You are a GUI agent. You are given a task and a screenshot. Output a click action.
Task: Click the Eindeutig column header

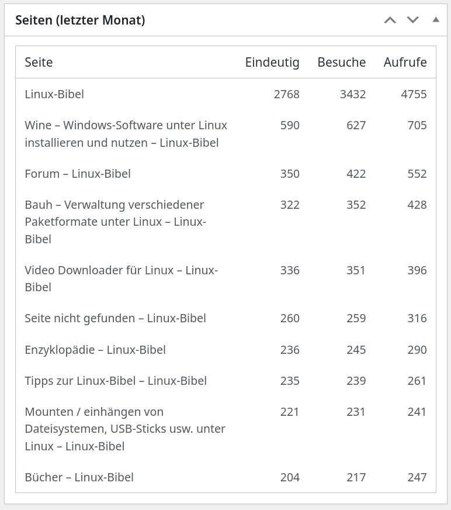[272, 62]
